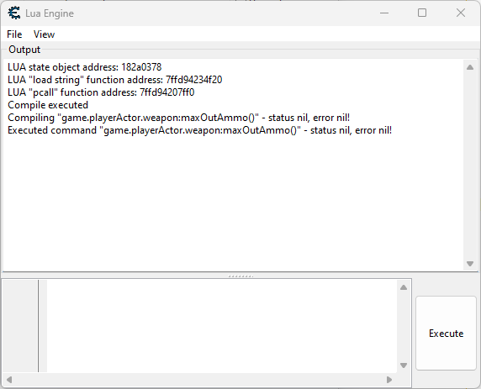Image resolution: width=481 pixels, height=389 pixels.
Task: Select the "Executed command" output line
Action: (x=199, y=130)
